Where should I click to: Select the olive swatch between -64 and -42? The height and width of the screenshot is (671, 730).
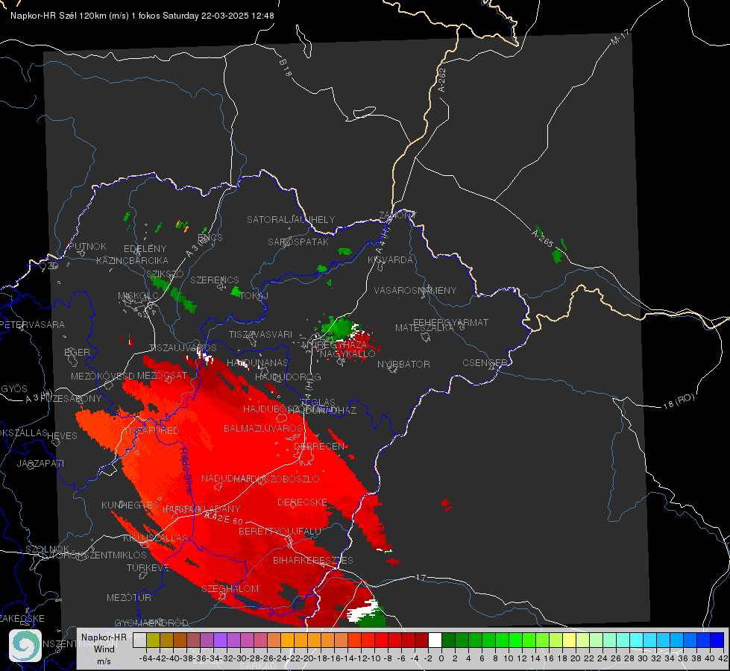(x=153, y=640)
